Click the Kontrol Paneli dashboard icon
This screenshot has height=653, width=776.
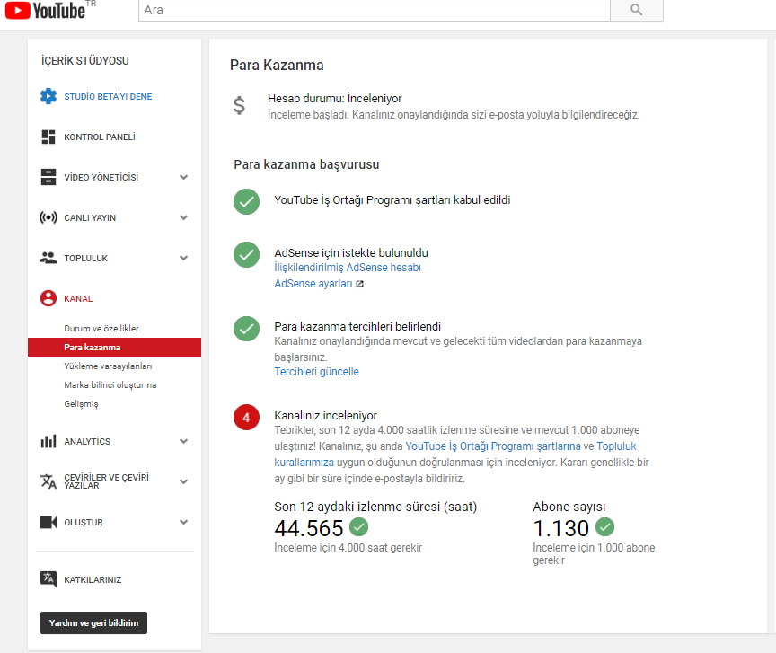48,137
